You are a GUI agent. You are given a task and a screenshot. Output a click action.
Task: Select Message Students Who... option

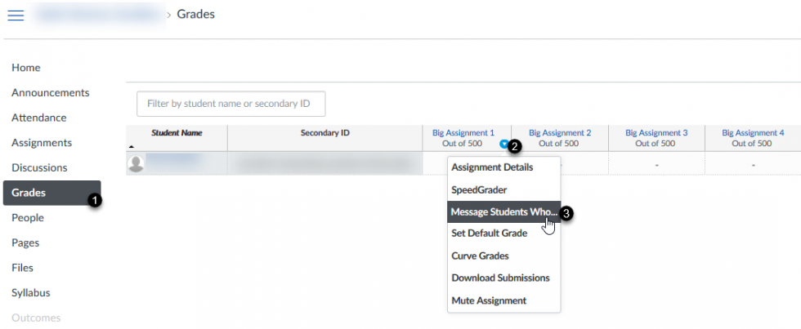[x=503, y=211]
